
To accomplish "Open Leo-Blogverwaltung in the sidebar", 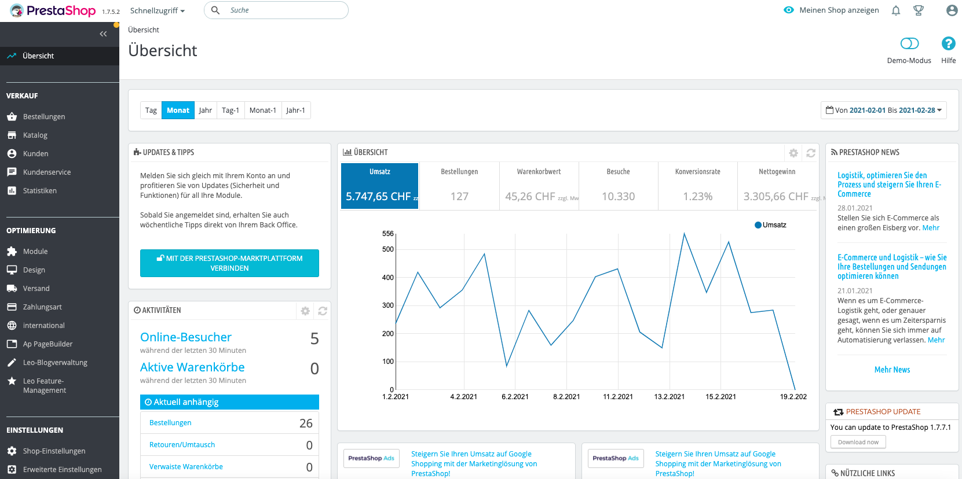I will tap(55, 363).
